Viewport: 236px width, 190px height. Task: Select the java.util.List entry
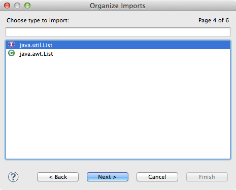click(118, 45)
